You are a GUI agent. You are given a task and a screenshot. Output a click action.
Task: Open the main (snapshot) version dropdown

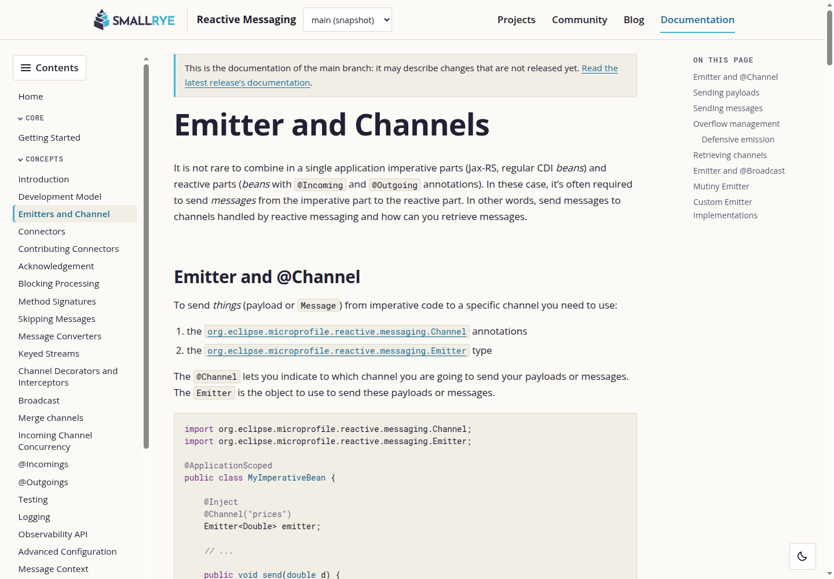348,20
